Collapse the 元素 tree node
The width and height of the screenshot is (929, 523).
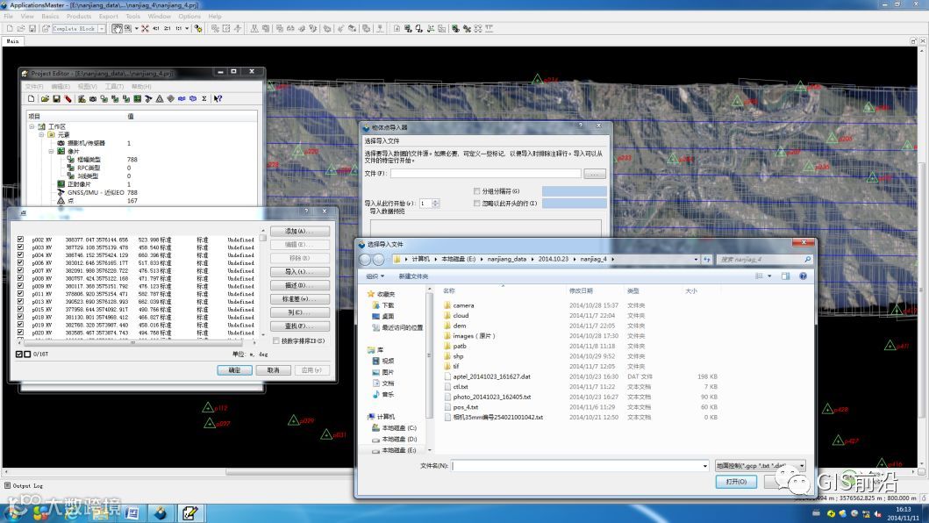(41, 134)
